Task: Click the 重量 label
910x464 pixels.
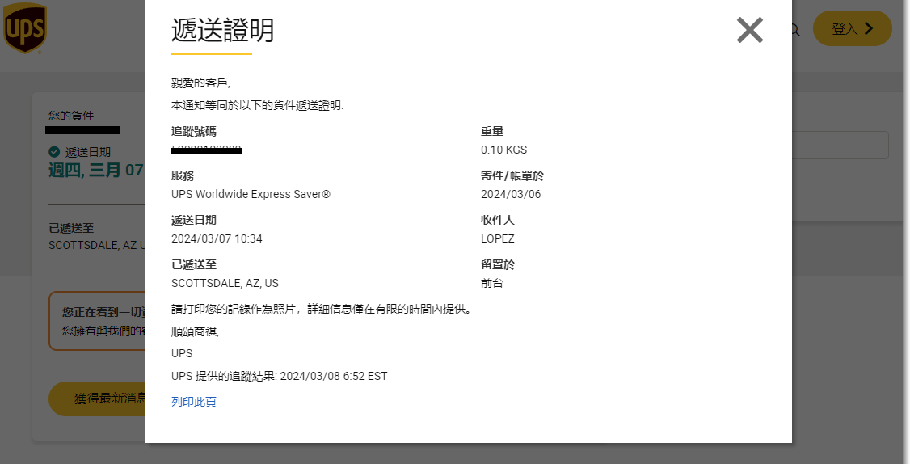Action: point(492,132)
